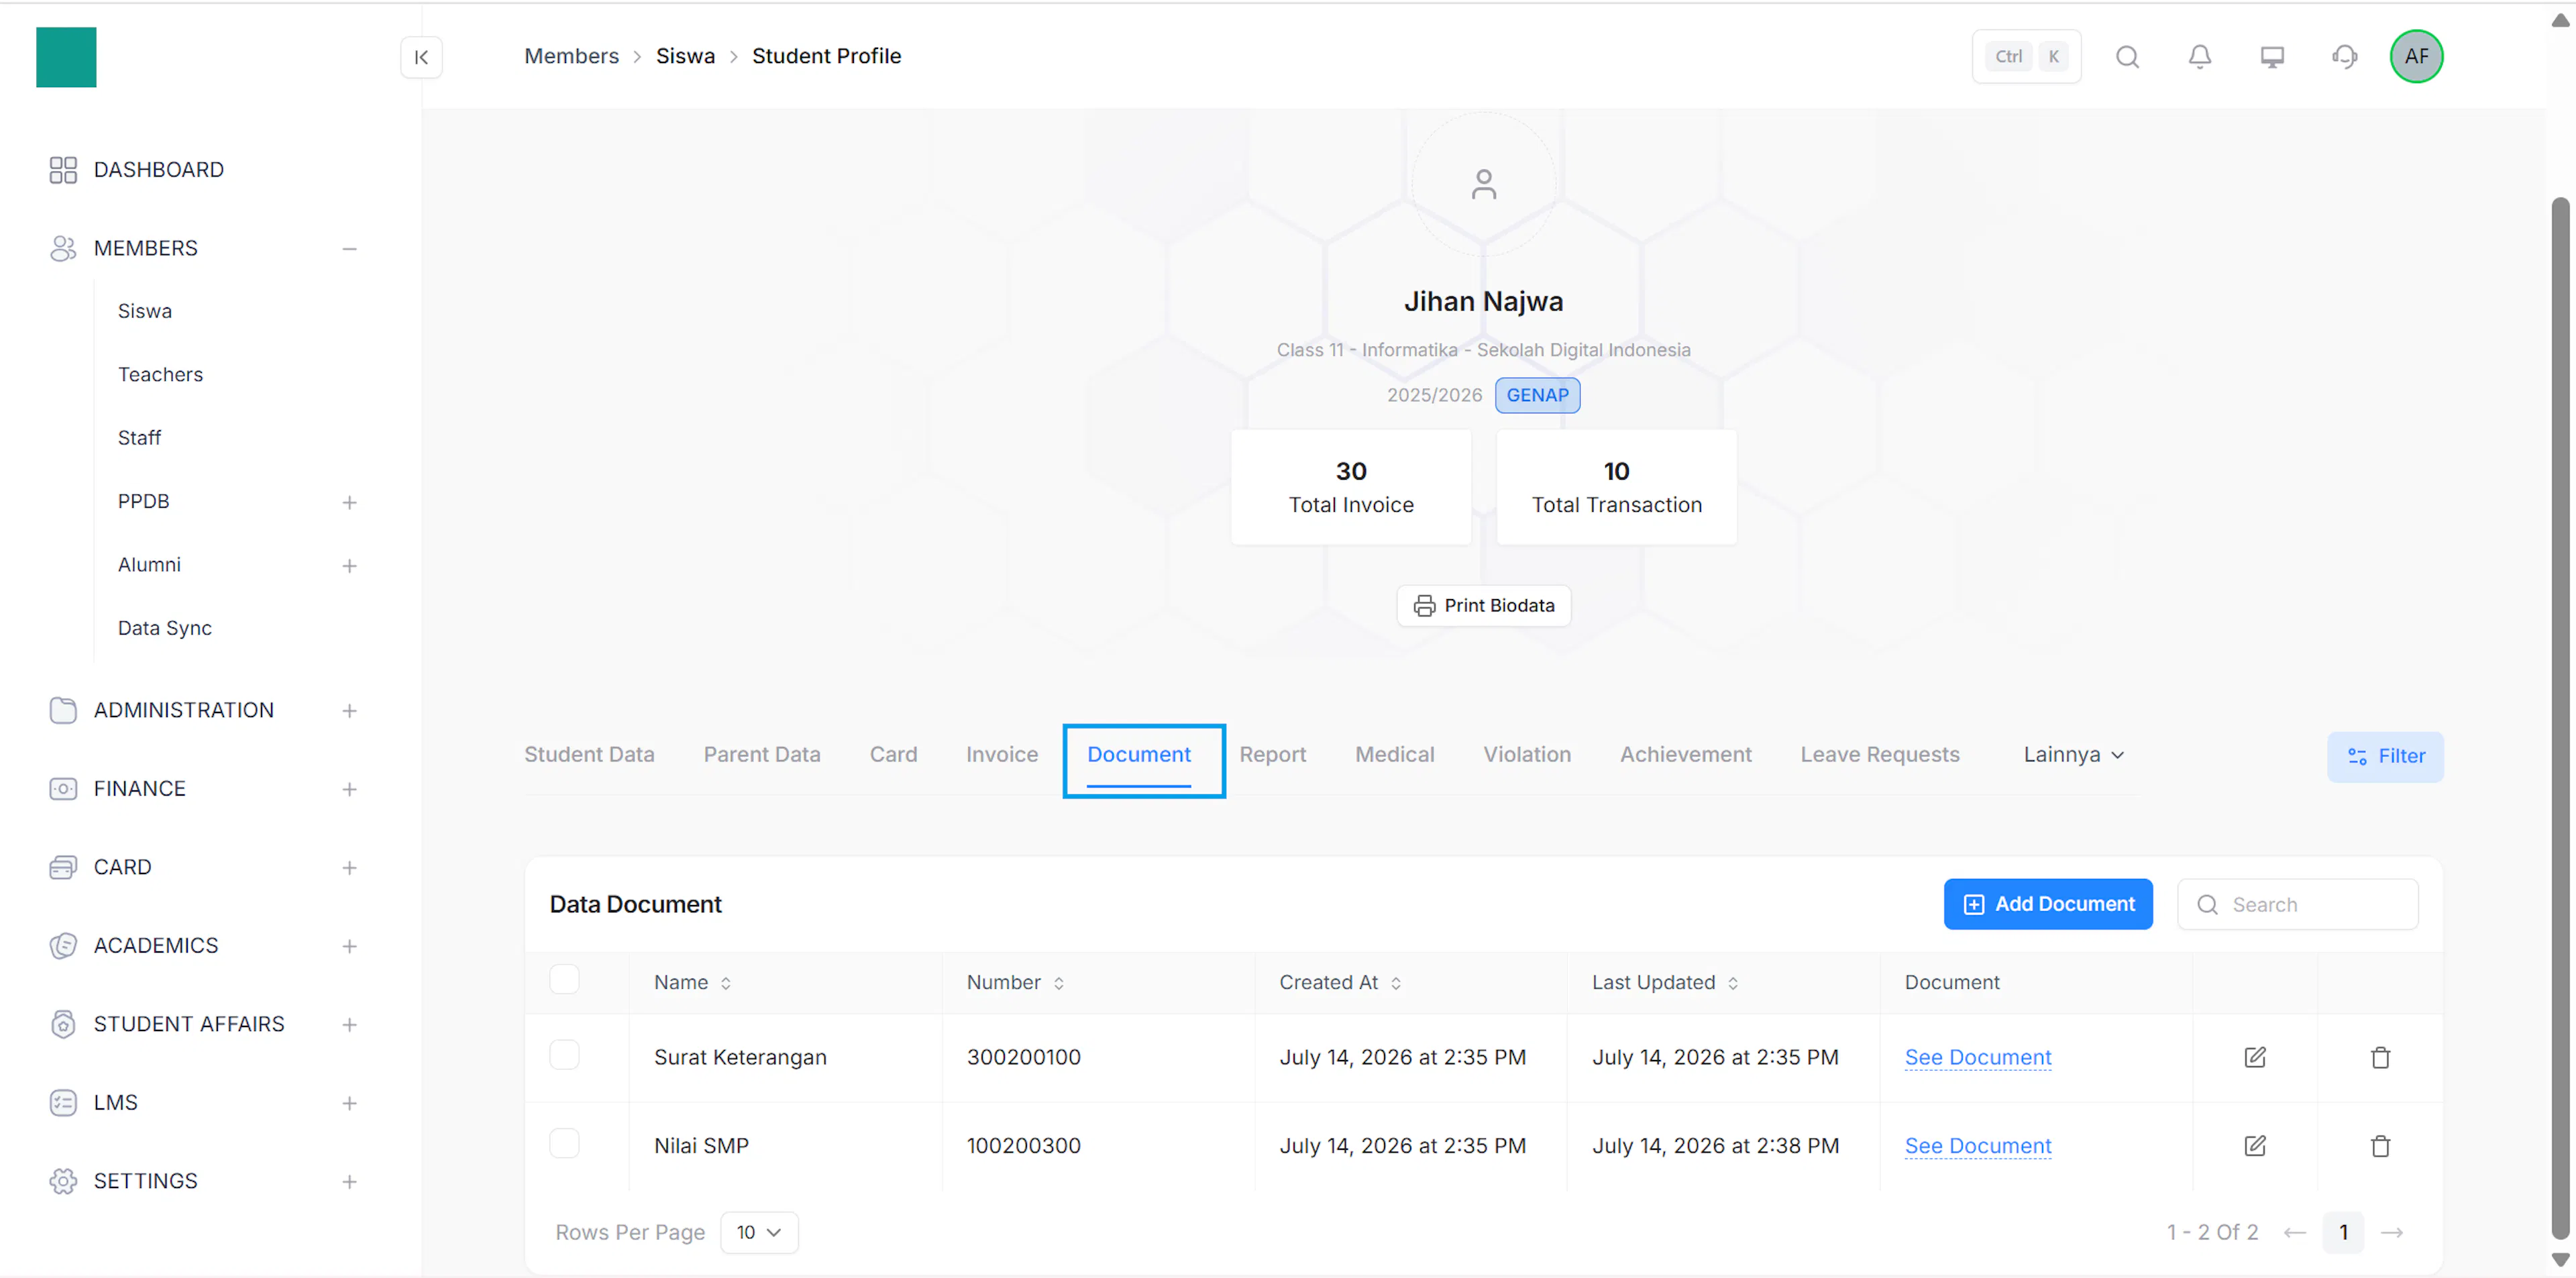Viewport: 2576px width, 1278px height.
Task: Click the Add Document button
Action: [x=2047, y=904]
